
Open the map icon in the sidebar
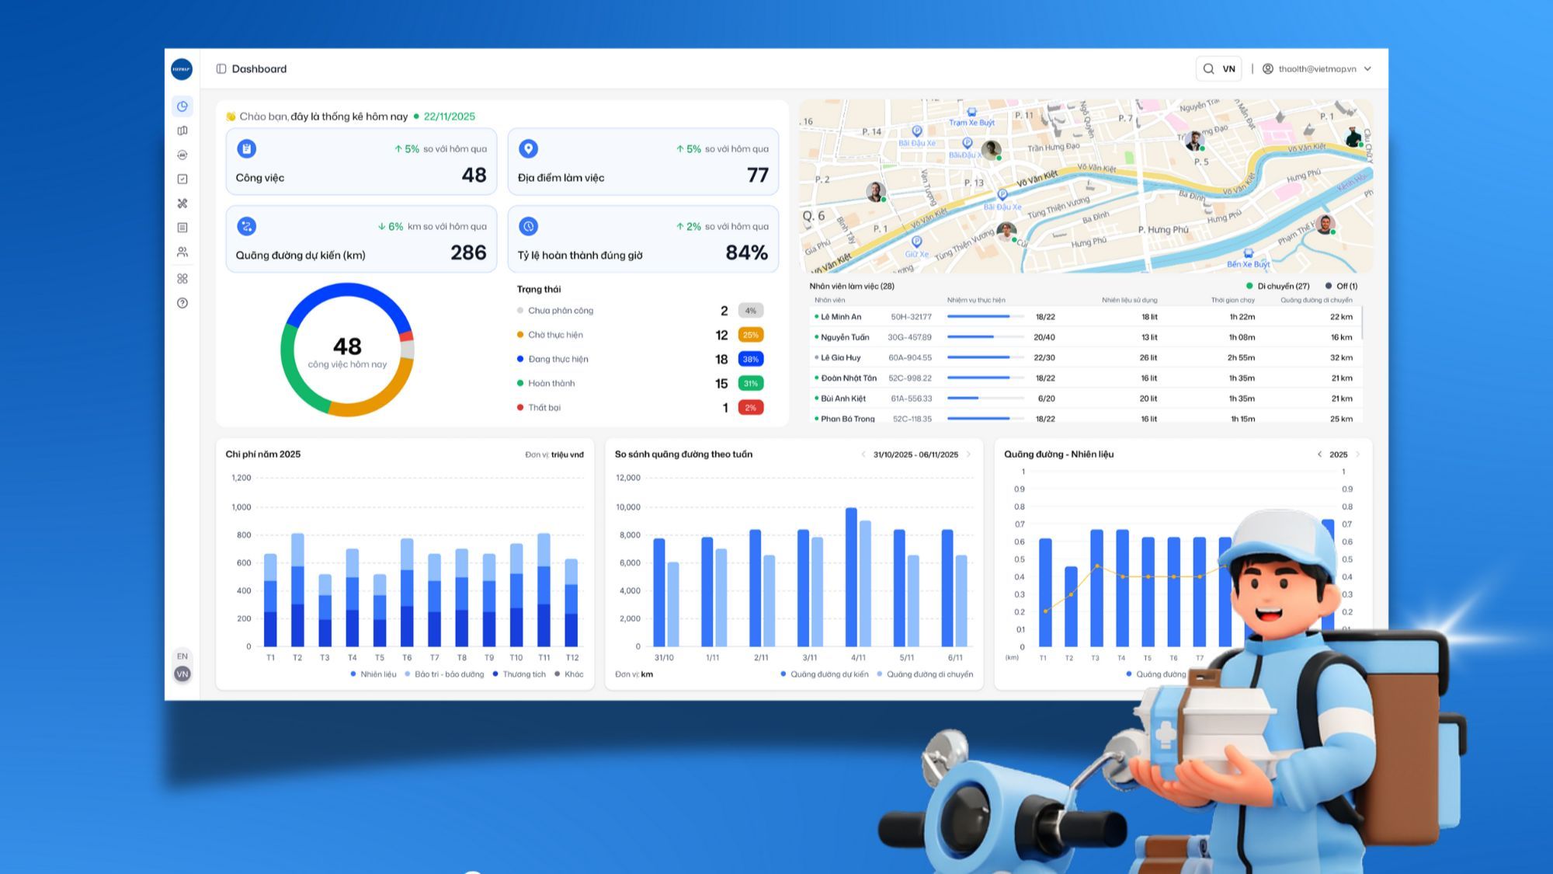(182, 131)
